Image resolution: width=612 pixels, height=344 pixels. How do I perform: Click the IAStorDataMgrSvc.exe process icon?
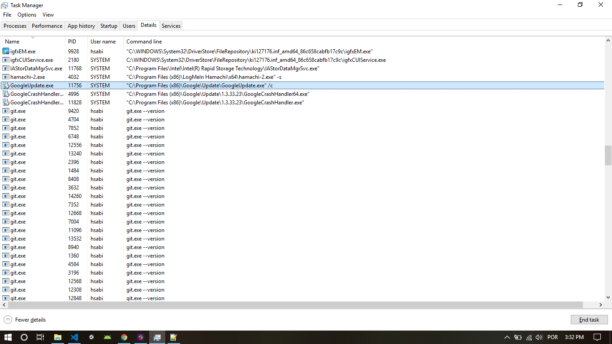click(6, 68)
